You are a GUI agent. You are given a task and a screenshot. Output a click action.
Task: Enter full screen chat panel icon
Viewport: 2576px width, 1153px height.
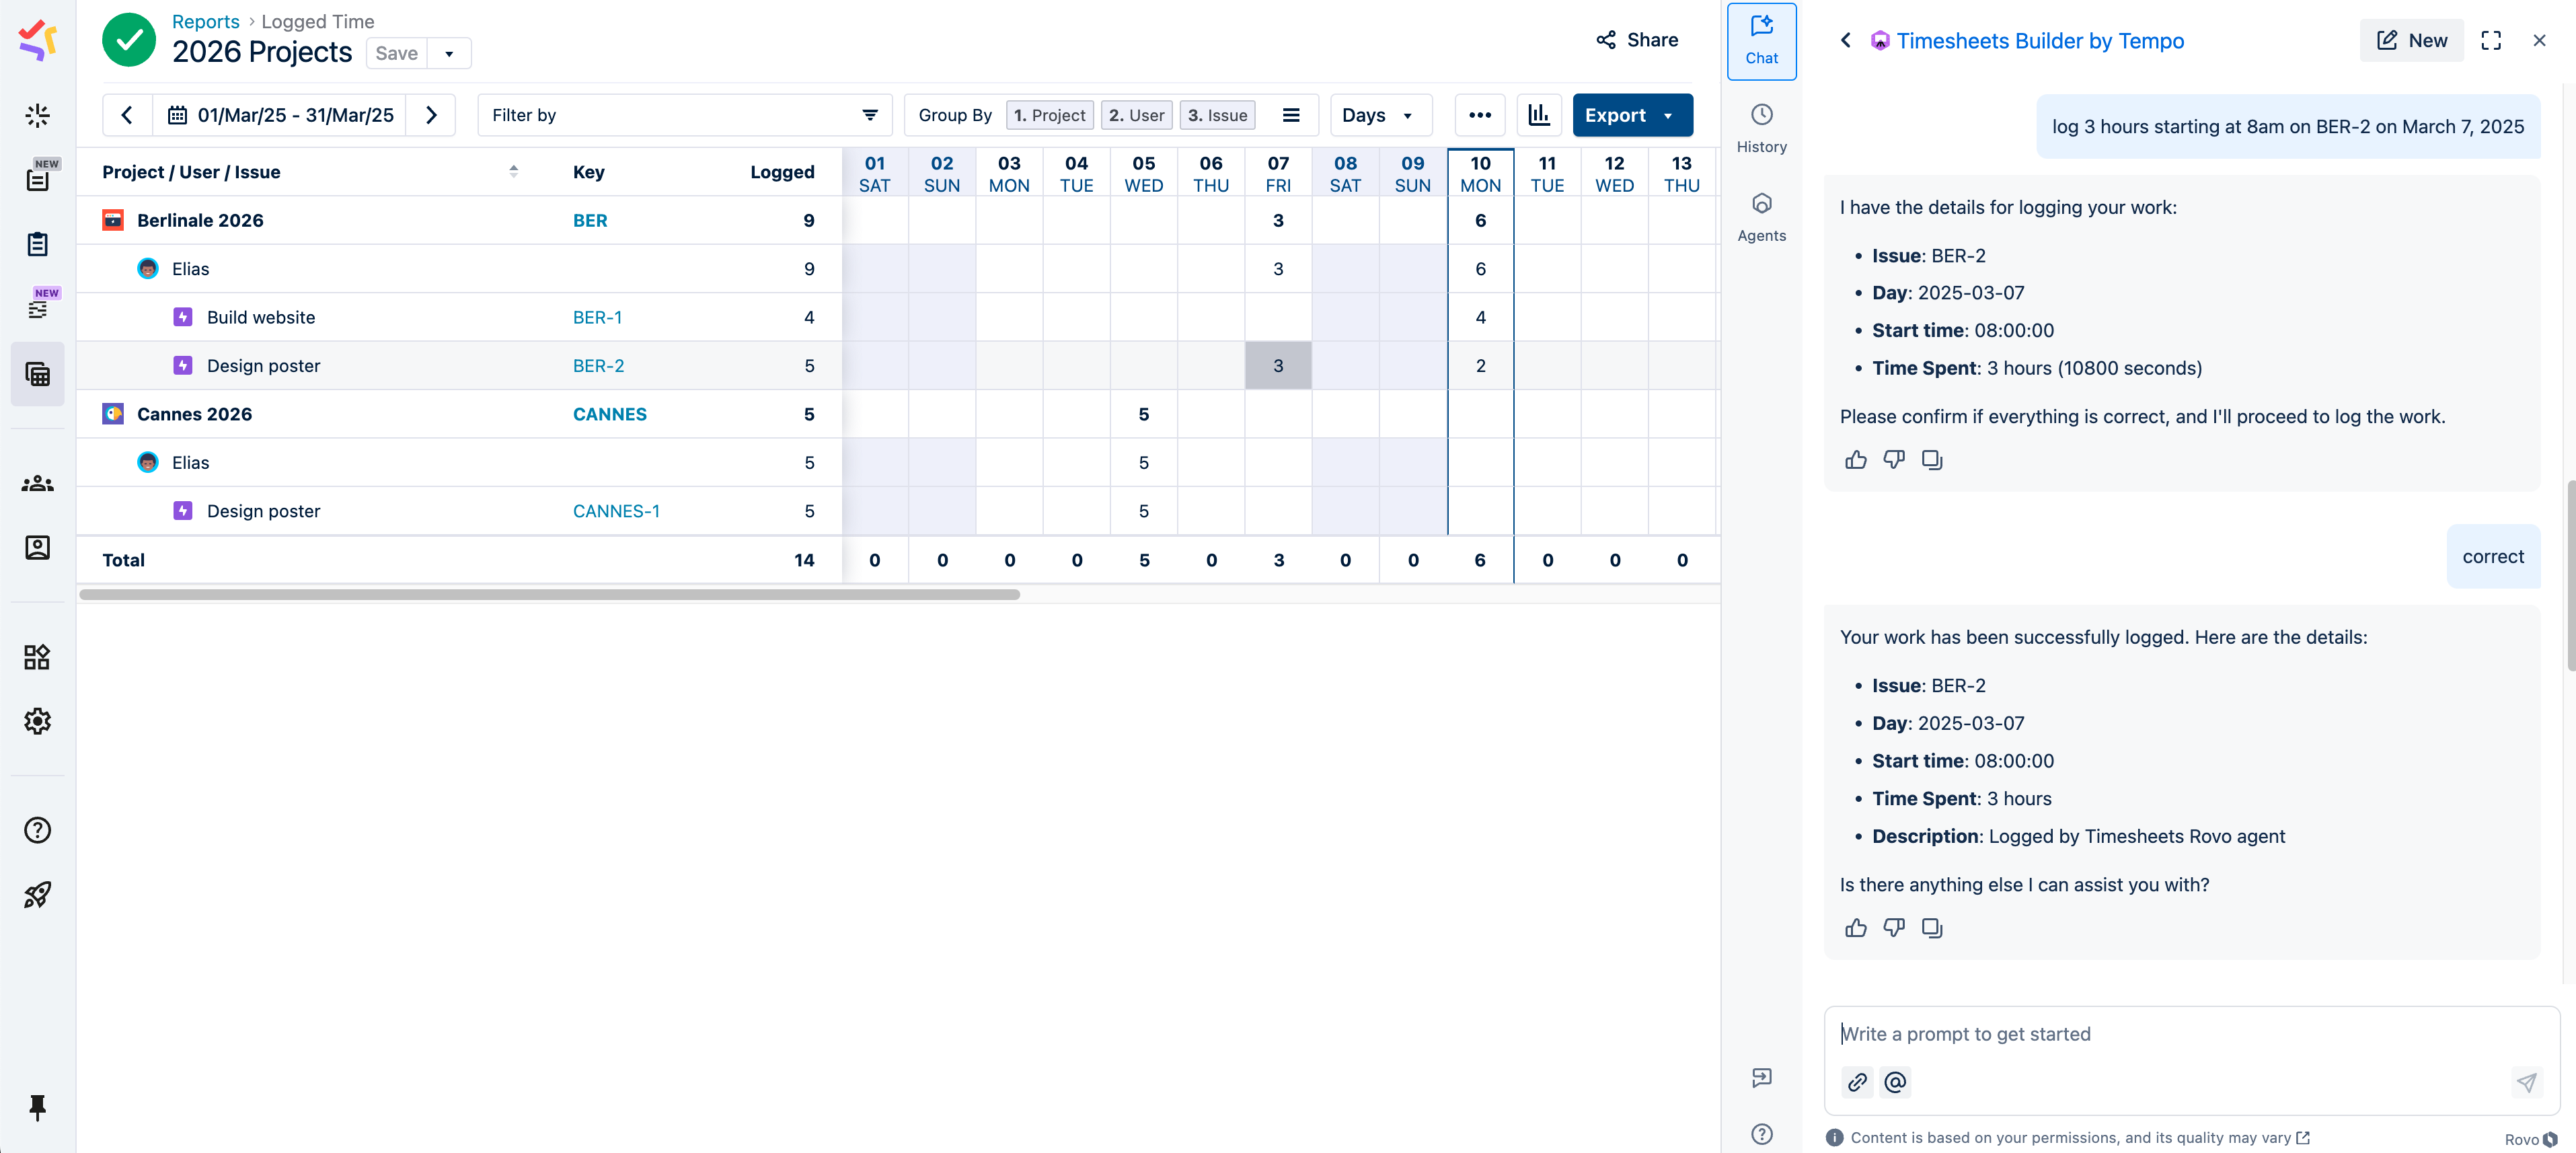pos(2490,41)
